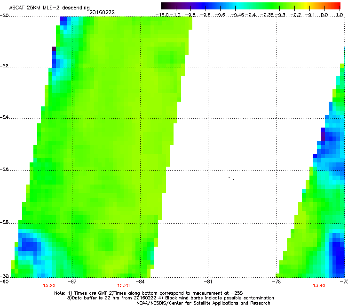Click the -28 latitude axis label
The image size is (348, 306).
tap(4, 222)
